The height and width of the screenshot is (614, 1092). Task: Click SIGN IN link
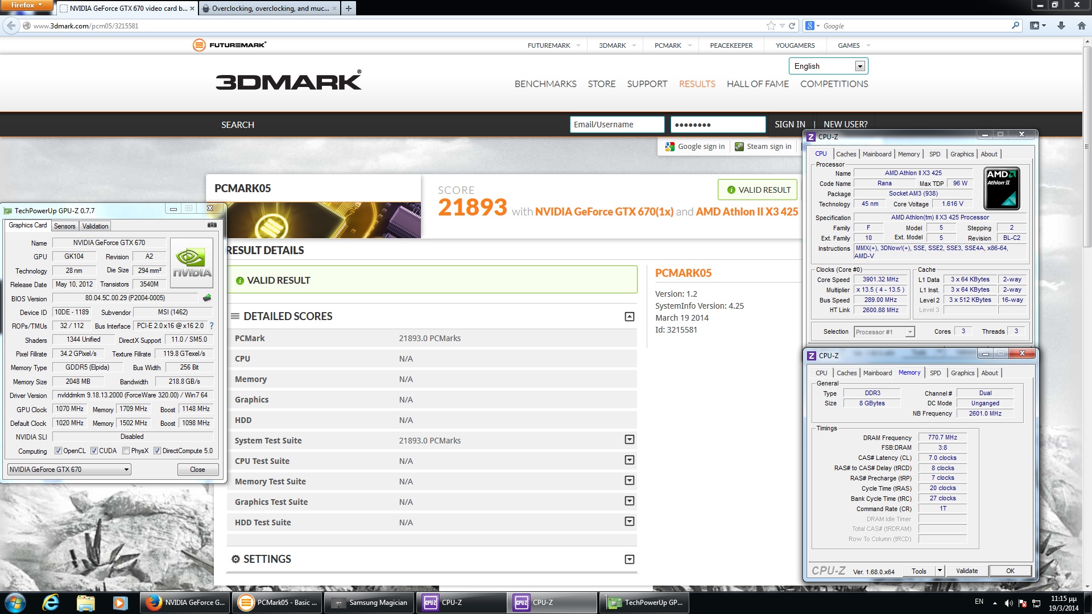click(789, 125)
